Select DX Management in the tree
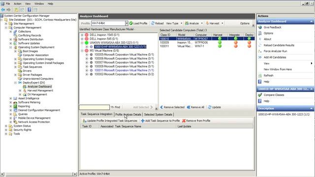Screen dimensions: 315x177 [x=37, y=94]
